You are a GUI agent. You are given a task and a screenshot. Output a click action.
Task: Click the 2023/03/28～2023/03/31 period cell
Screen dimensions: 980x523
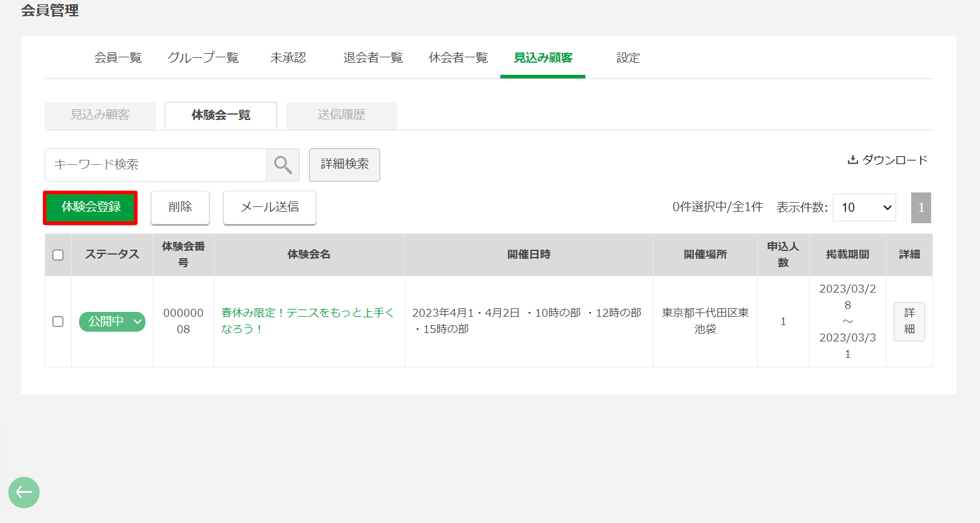coord(848,322)
